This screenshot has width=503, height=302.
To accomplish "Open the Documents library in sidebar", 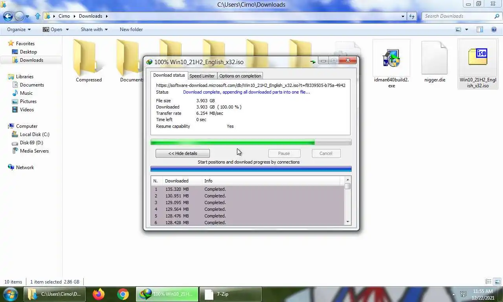I will point(32,85).
